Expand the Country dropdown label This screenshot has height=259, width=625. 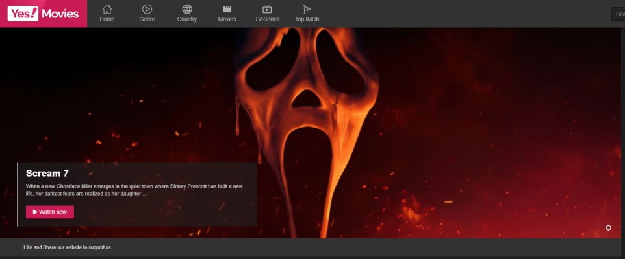[x=187, y=19]
